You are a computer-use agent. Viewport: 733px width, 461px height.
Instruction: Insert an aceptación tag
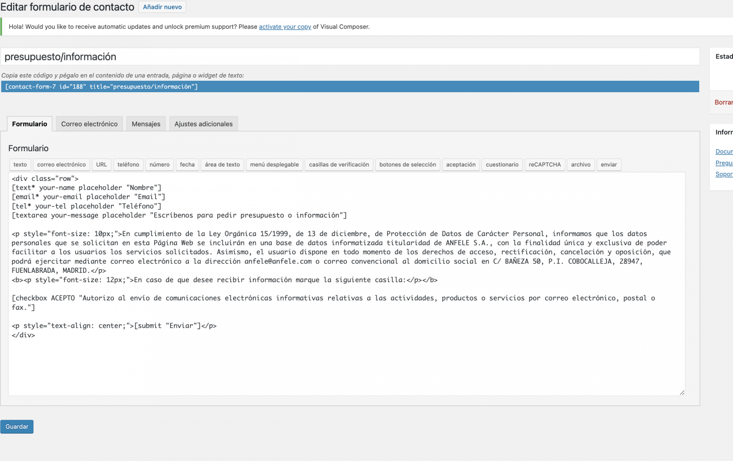pyautogui.click(x=460, y=164)
